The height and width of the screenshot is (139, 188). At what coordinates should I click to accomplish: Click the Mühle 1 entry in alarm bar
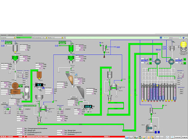point(107,137)
